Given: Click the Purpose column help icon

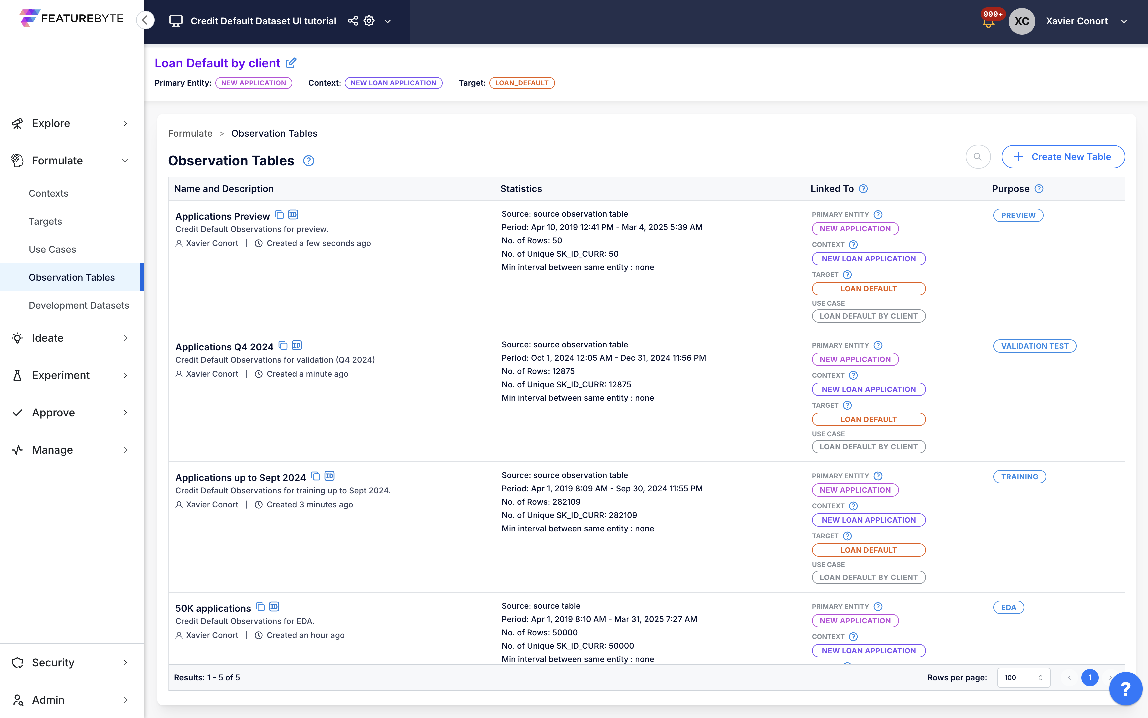Looking at the screenshot, I should pyautogui.click(x=1039, y=189).
